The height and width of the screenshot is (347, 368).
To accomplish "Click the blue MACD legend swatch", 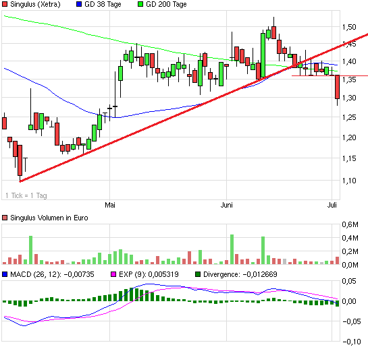I will click(x=5, y=274).
